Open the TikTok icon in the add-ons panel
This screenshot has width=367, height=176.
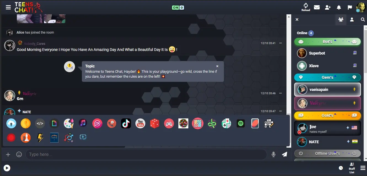(x=126, y=124)
